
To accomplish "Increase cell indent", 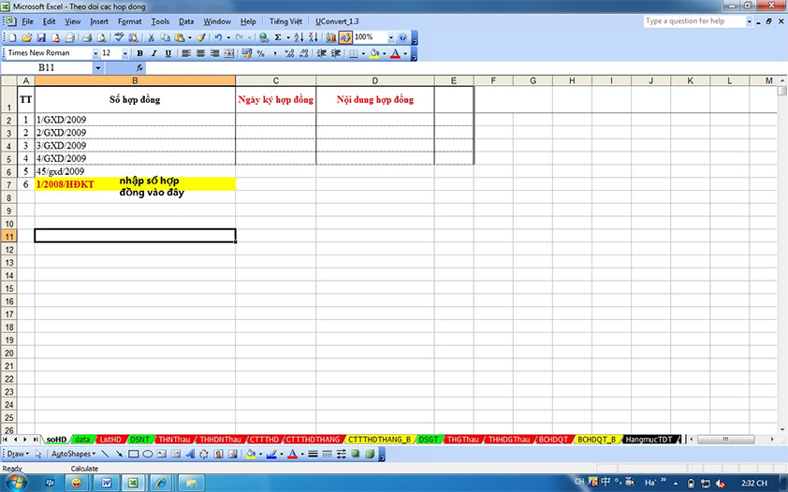I will coord(336,53).
